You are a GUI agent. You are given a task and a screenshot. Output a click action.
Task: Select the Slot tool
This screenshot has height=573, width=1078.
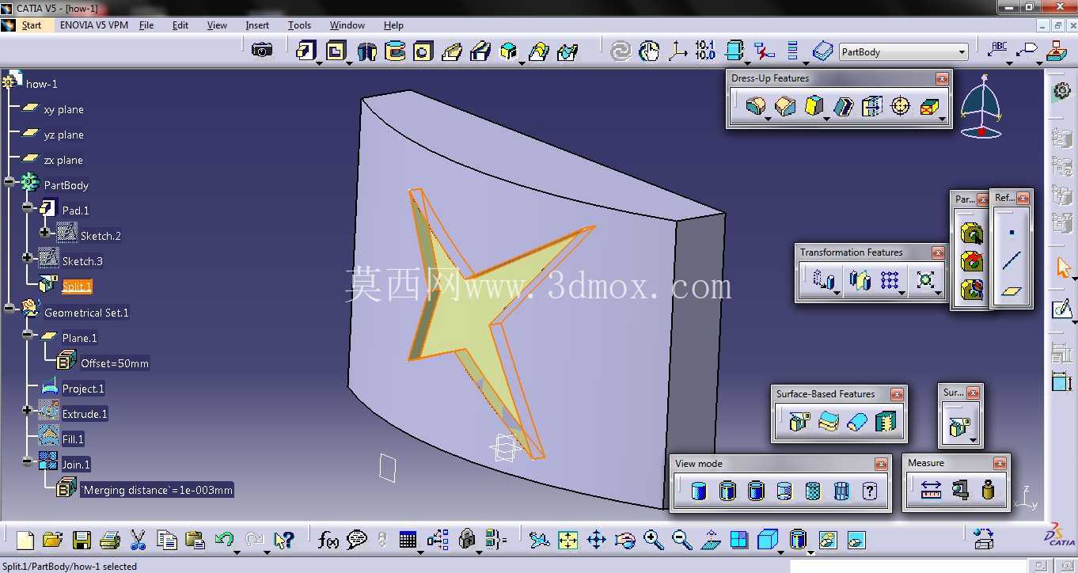pos(480,51)
